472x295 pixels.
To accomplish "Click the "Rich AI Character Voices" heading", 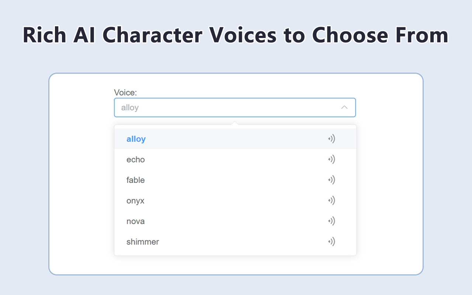I will pos(235,35).
